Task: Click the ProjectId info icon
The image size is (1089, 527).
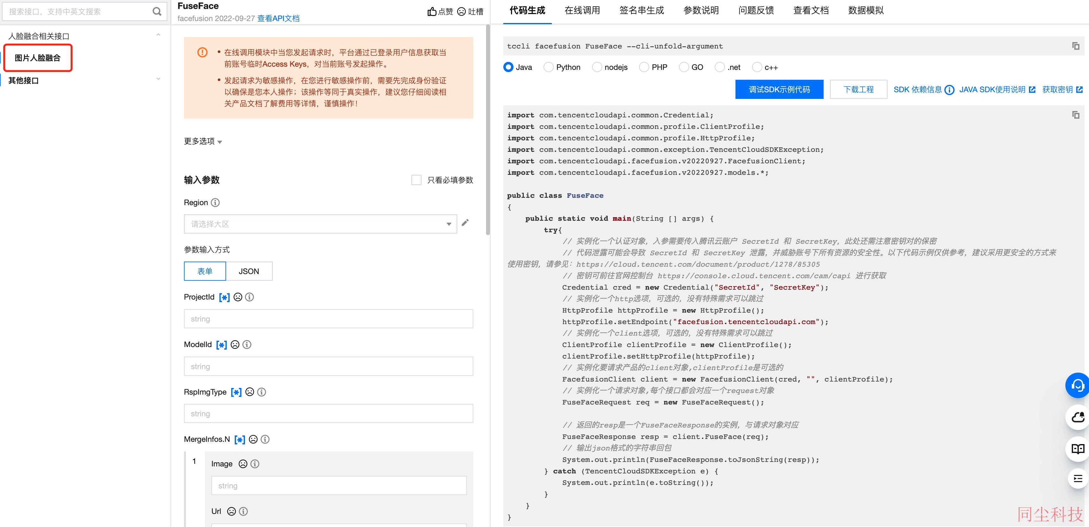Action: click(x=249, y=297)
